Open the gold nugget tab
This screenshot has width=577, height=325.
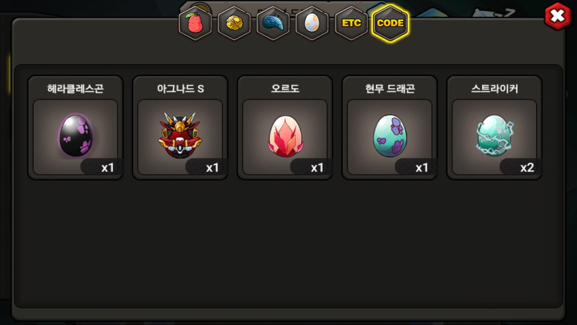[x=234, y=23]
